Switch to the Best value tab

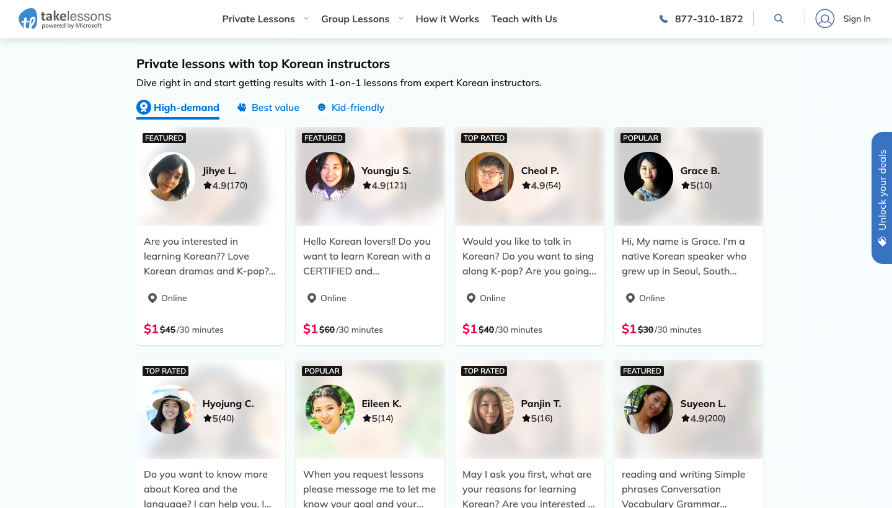pyautogui.click(x=275, y=108)
